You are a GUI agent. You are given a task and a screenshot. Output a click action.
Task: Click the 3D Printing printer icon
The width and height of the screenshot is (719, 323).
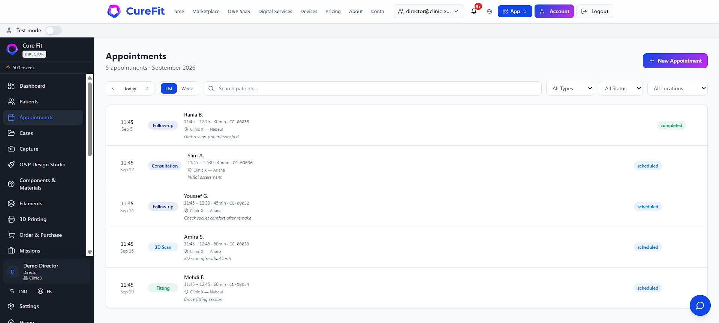pos(11,219)
